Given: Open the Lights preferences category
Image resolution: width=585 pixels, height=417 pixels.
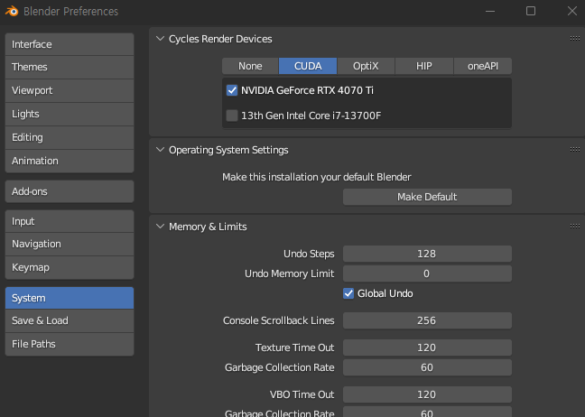Looking at the screenshot, I should tap(70, 114).
